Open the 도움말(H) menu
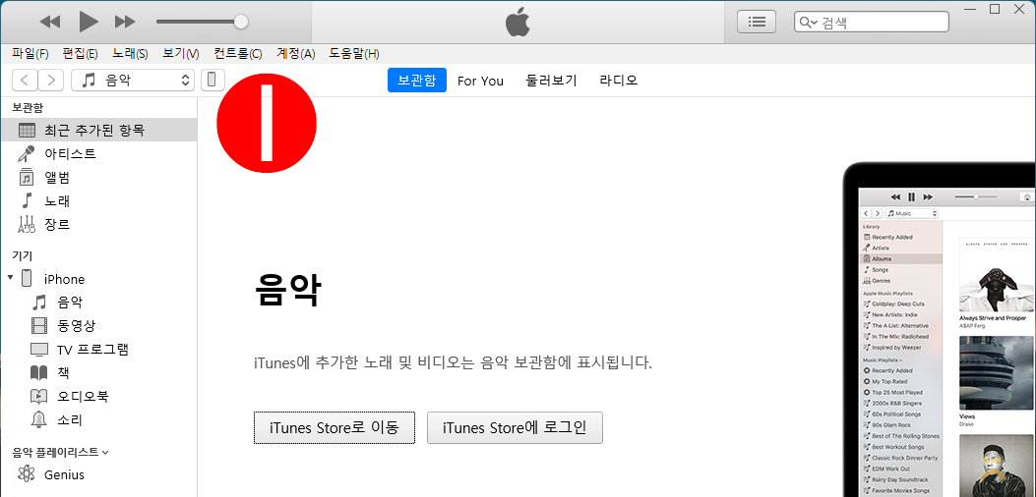Viewport: 1036px width, 497px height. coord(354,53)
